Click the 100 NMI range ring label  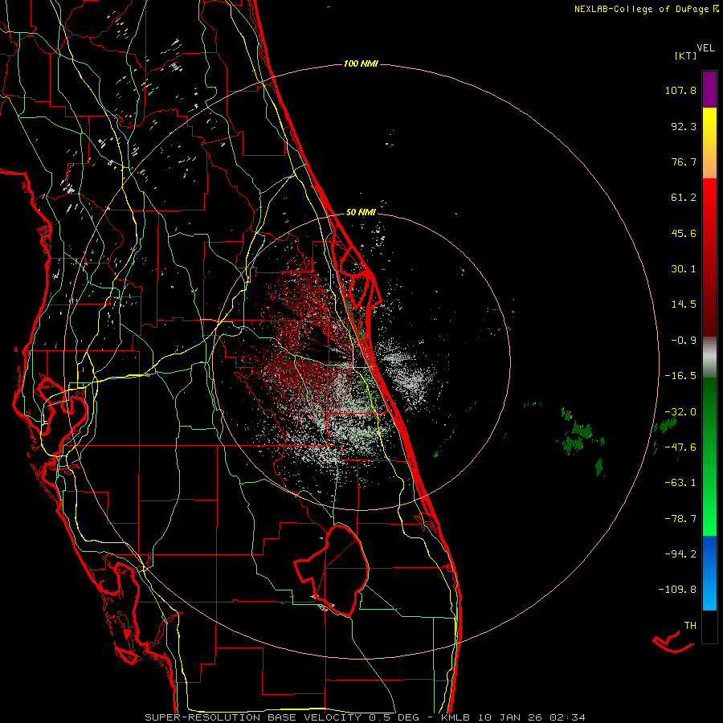tap(361, 63)
